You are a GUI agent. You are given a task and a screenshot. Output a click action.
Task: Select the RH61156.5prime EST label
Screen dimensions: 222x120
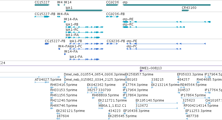[64, 96]
